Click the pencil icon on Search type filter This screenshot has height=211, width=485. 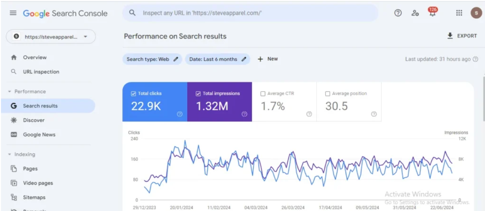click(x=176, y=59)
